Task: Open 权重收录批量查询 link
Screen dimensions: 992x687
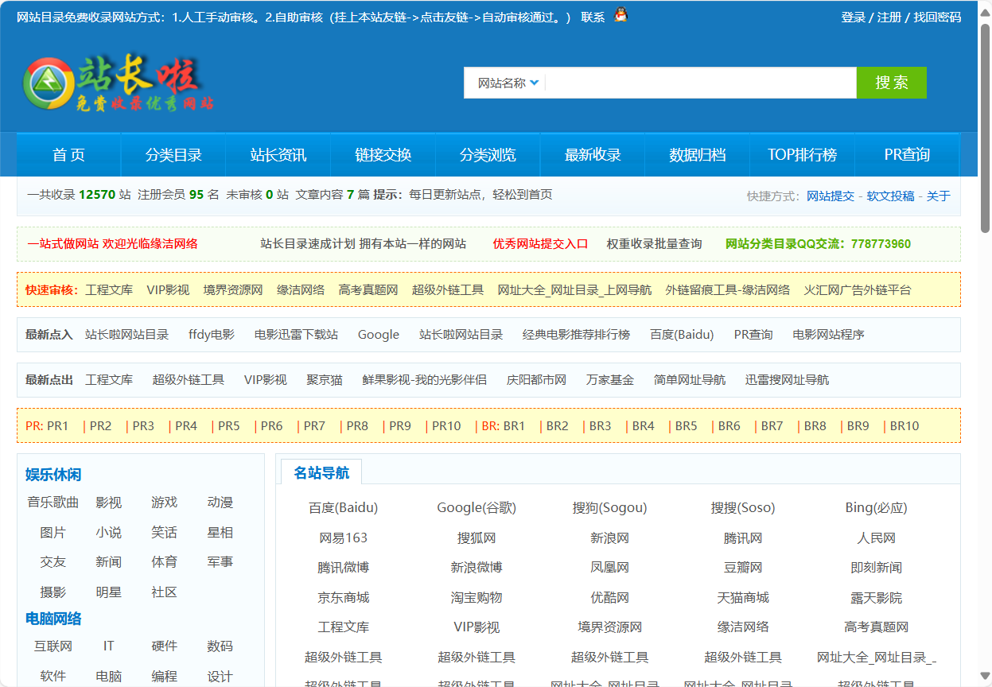Action: [x=654, y=244]
